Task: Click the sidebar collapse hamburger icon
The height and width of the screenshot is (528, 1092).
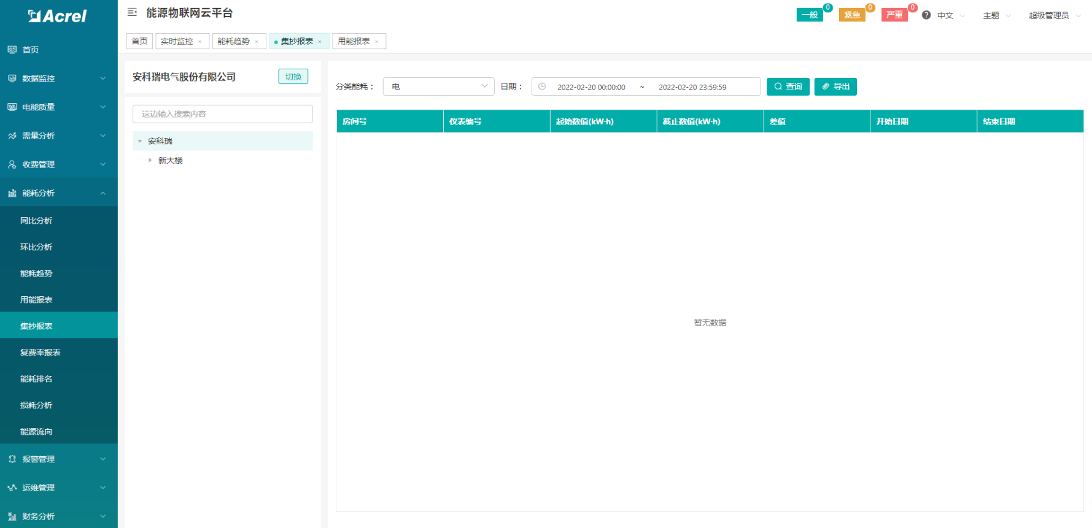Action: pos(132,12)
